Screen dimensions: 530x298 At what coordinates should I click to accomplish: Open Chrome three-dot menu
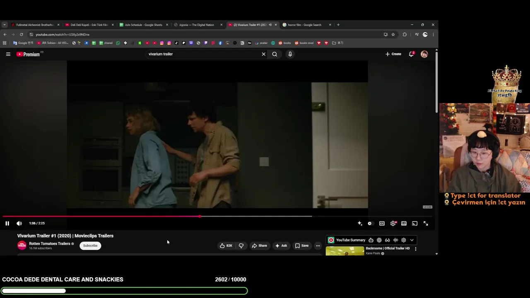point(433,34)
